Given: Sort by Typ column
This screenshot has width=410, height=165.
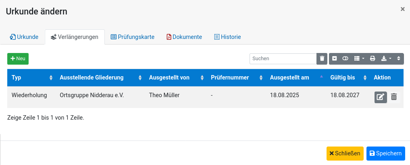Looking at the screenshot, I should pos(31,77).
